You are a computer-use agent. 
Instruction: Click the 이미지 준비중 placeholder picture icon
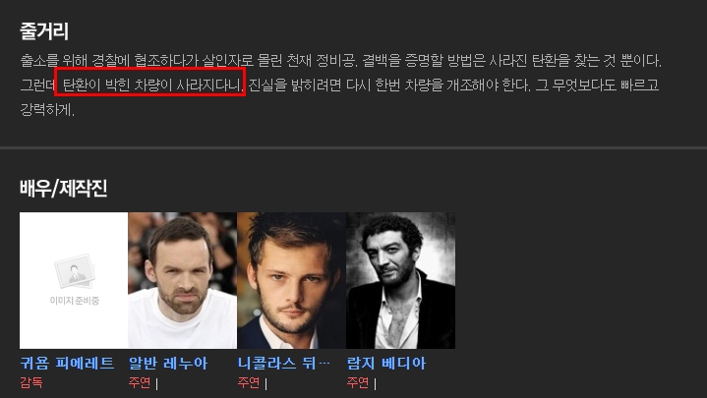[74, 280]
